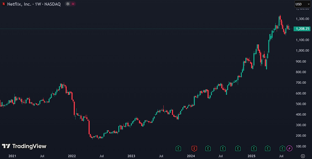
Task: Click the green earnings marker right after the red one
Action: [208, 148]
